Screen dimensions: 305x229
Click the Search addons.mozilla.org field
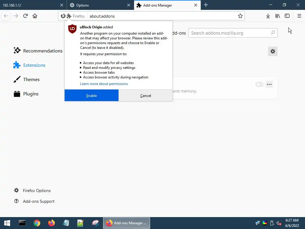pyautogui.click(x=233, y=33)
